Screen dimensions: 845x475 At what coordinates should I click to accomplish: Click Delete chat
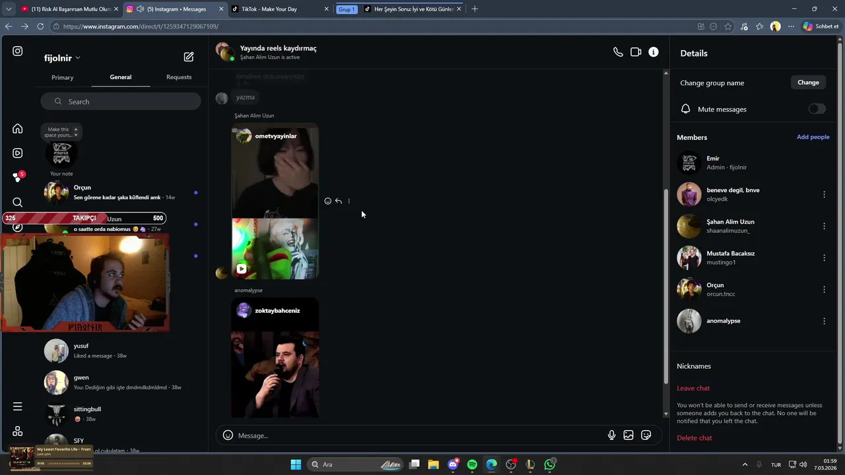coord(694,438)
